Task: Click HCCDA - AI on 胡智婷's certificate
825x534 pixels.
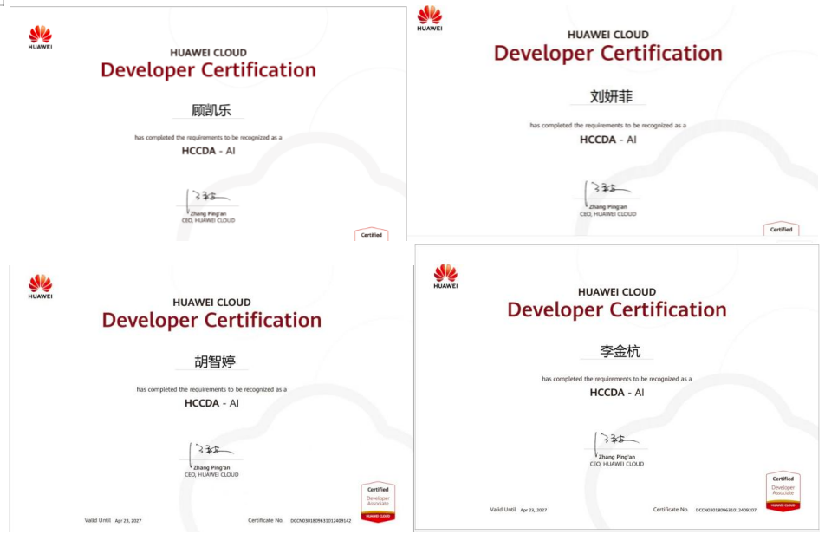Action: pos(211,403)
